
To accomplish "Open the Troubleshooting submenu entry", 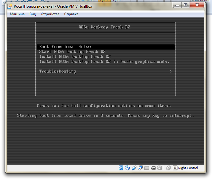I will (106, 71).
